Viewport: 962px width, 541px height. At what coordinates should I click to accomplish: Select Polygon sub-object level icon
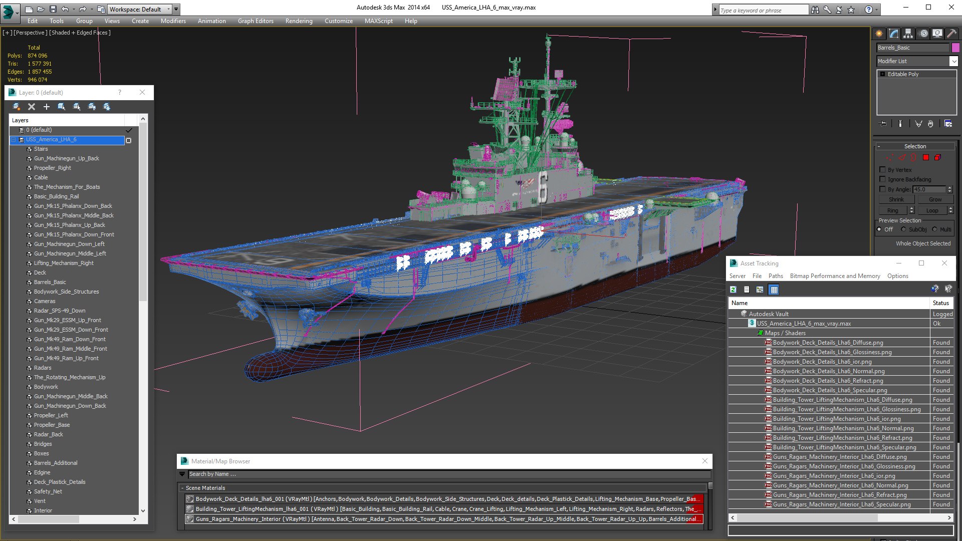coord(926,158)
